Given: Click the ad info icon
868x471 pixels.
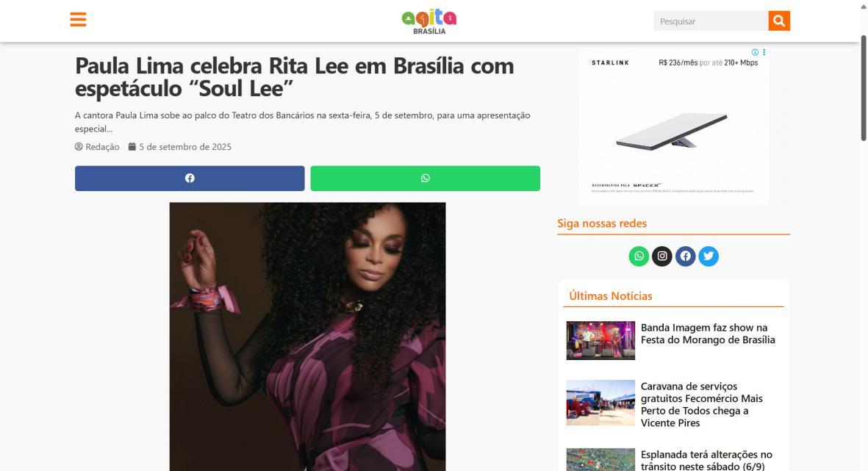Looking at the screenshot, I should [755, 52].
